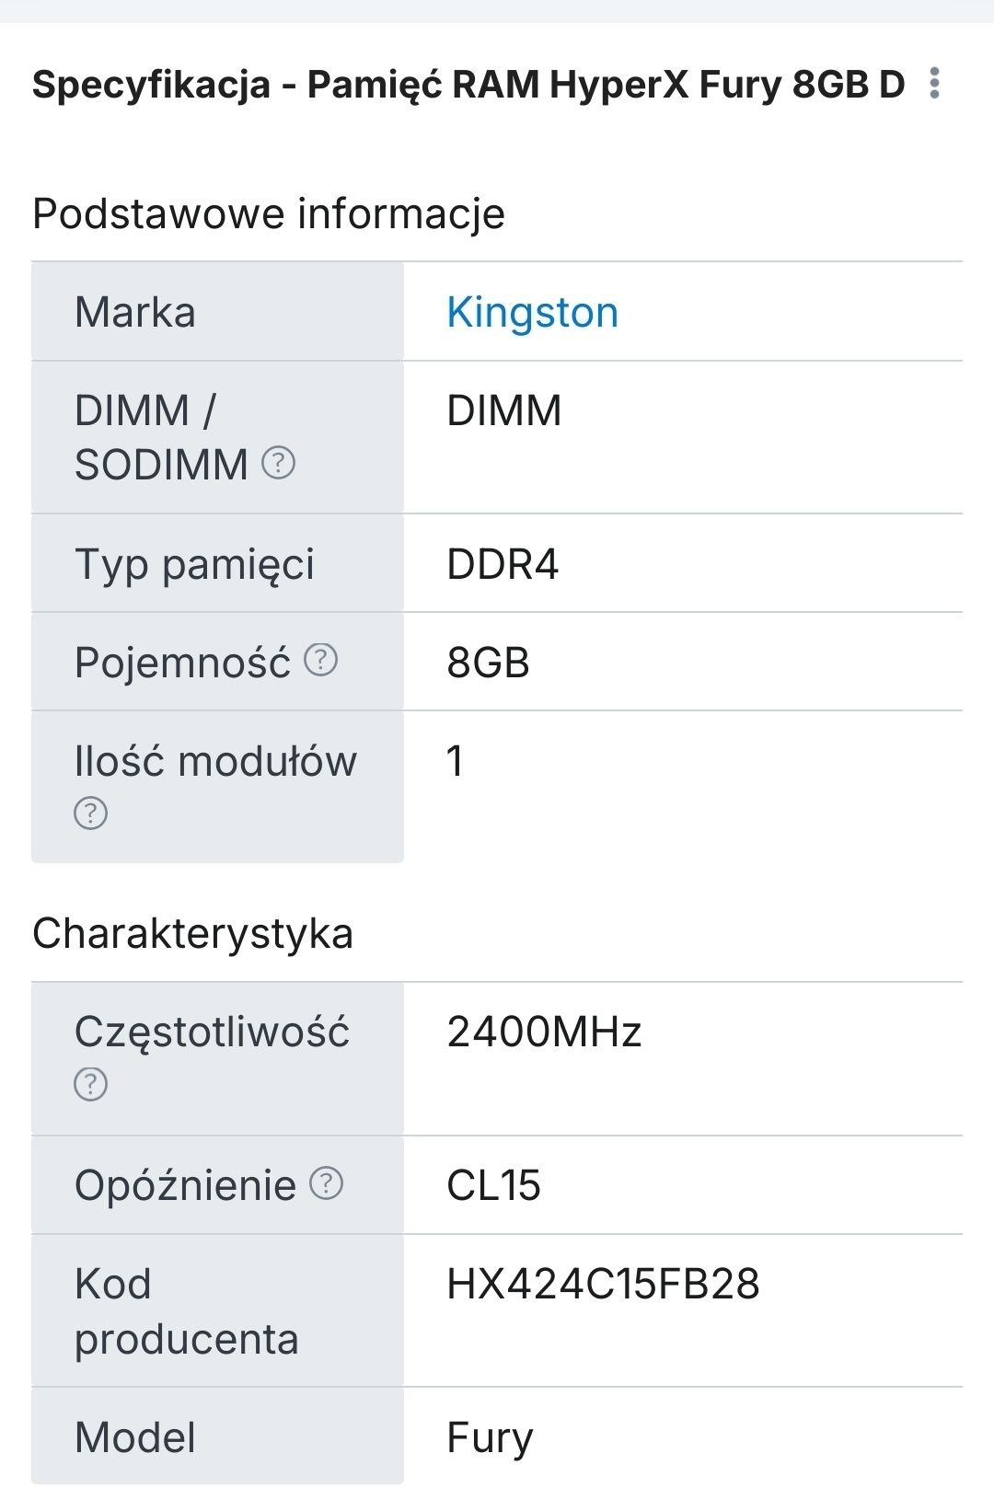Open help icon next to DIMM / SODIMM
994x1511 pixels.
279,462
